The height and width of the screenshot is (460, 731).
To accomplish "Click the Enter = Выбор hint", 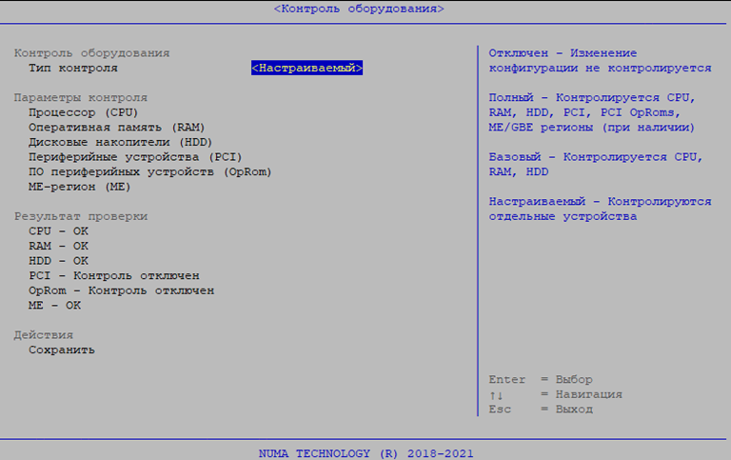I will [x=540, y=379].
